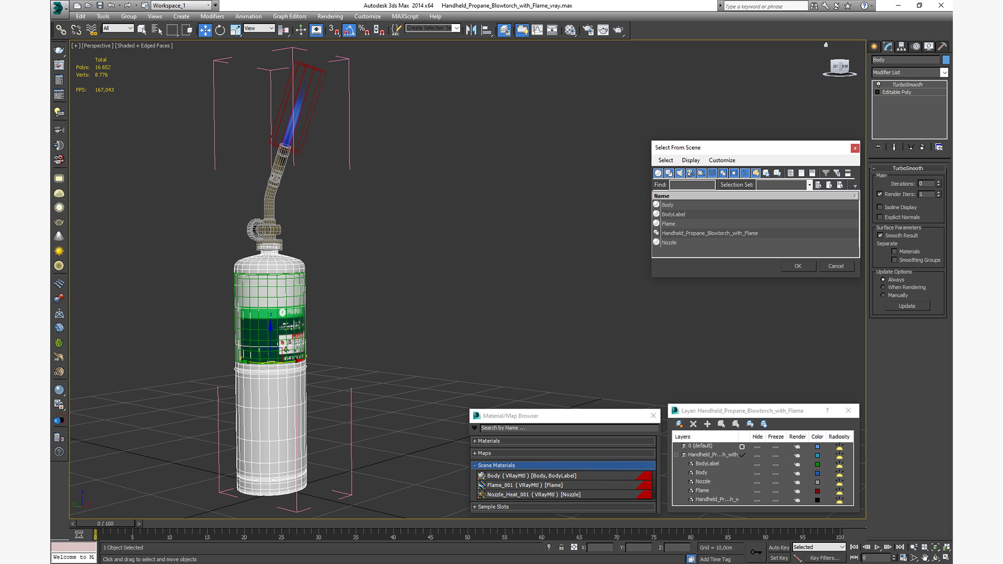Open the Modifier List dropdown
Image resolution: width=1003 pixels, height=564 pixels.
pyautogui.click(x=944, y=73)
